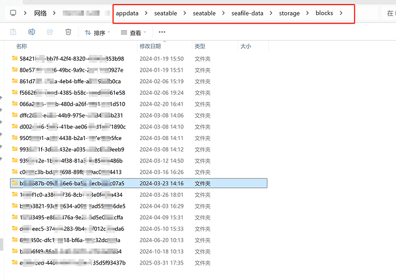Expand chevron after blocks breadcrumb
This screenshot has width=396, height=280.
click(341, 13)
